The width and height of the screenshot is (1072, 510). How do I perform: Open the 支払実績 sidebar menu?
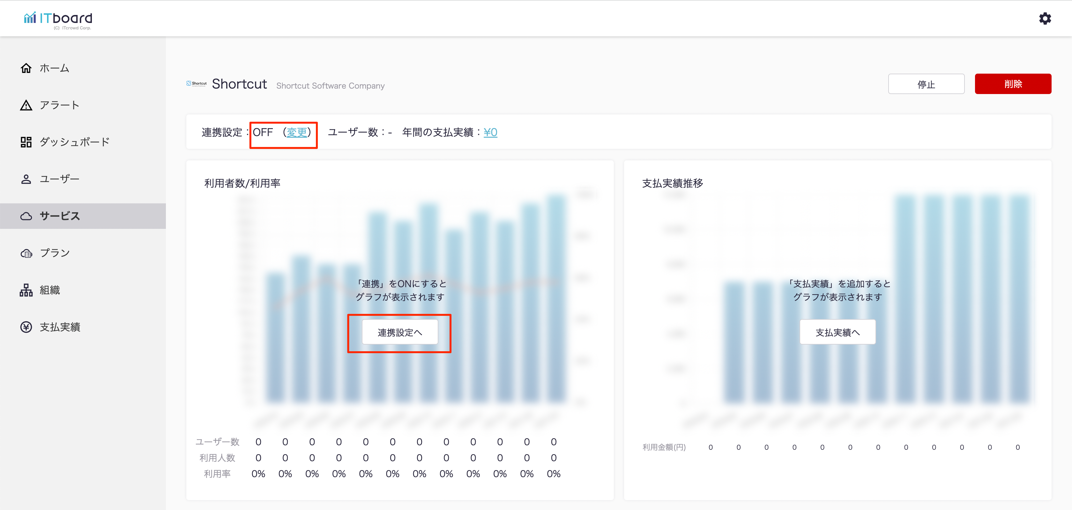60,327
